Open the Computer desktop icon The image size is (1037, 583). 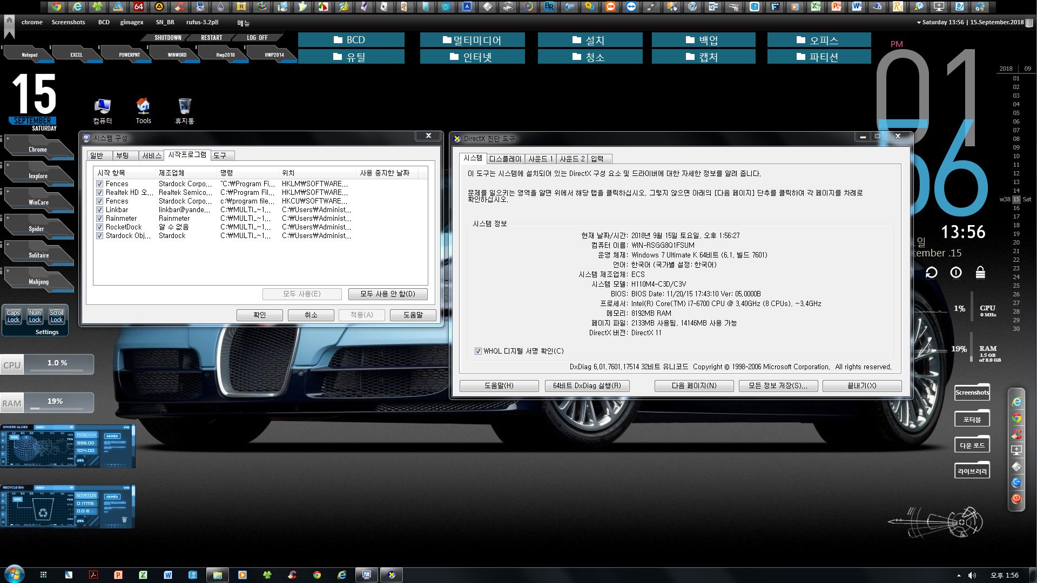point(102,111)
